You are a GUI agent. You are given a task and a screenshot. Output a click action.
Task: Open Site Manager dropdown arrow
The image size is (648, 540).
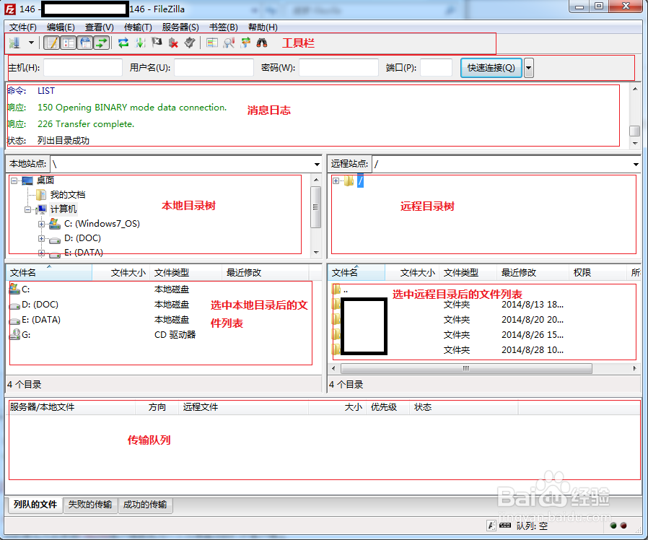(31, 43)
